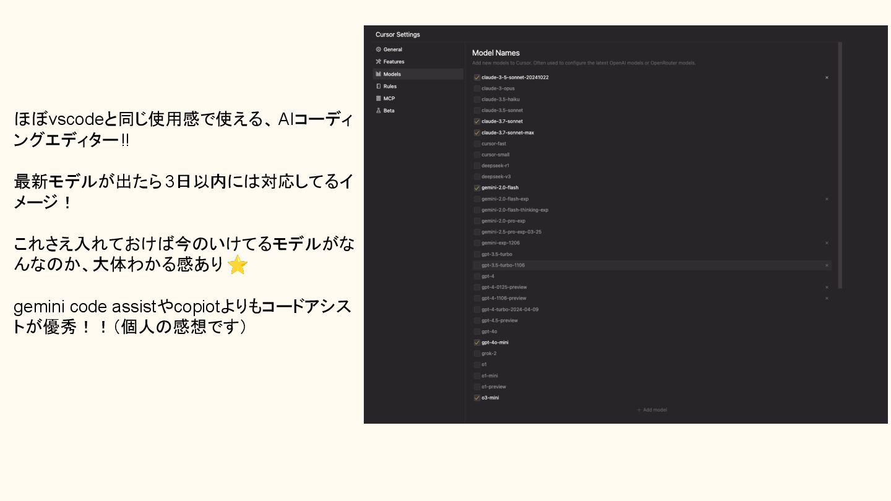Click the plus Add model button
The image size is (891, 501).
click(x=652, y=410)
